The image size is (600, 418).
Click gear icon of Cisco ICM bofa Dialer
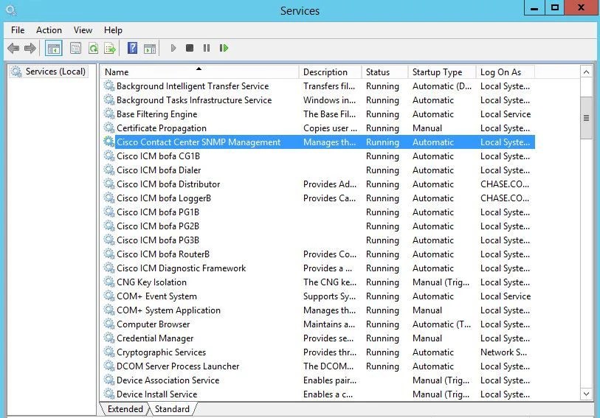(x=109, y=170)
